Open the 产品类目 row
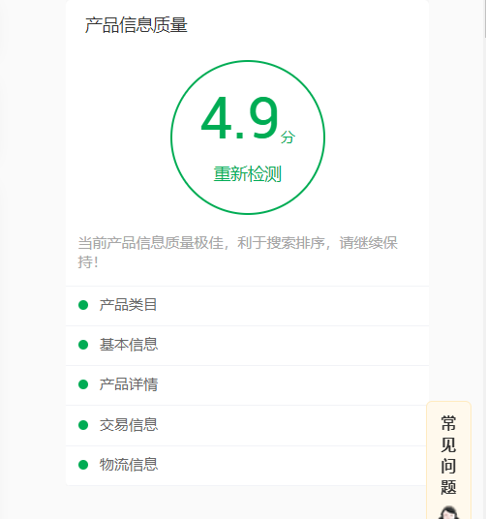Image resolution: width=486 pixels, height=519 pixels. click(x=247, y=306)
